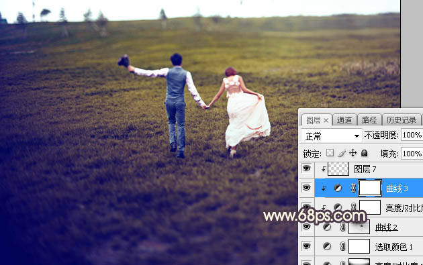
Task: Click the 曲线 3 mask link icon
Action: [353, 188]
